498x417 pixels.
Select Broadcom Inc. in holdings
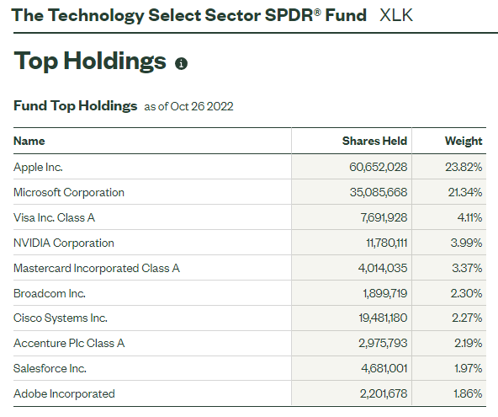tap(50, 293)
